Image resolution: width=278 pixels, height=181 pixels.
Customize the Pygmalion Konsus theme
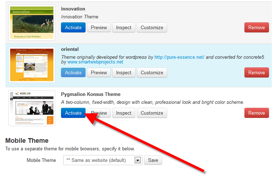(152, 113)
